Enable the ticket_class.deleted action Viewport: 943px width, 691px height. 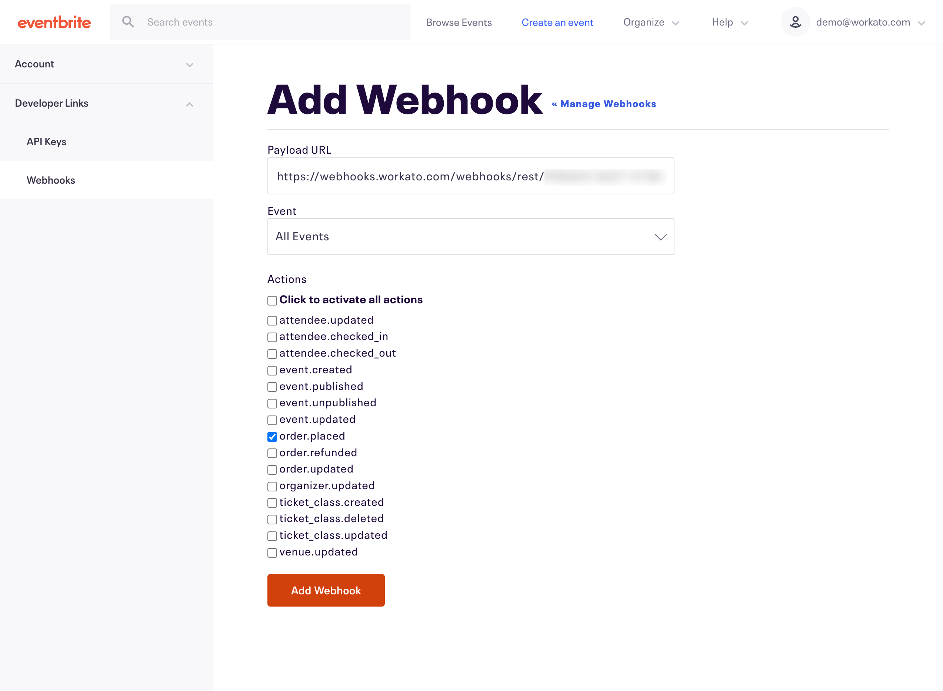coord(272,519)
